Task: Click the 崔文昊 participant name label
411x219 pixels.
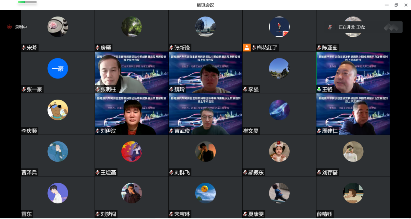Action: (251, 131)
